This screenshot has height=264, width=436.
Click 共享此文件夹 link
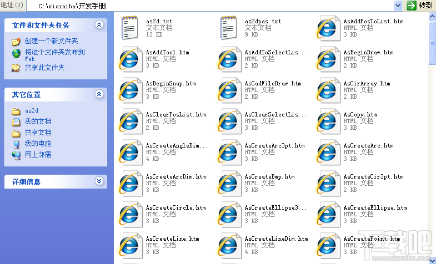pyautogui.click(x=44, y=68)
